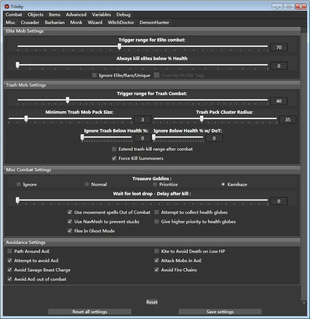Open the Crusader sub-tab

click(x=30, y=23)
